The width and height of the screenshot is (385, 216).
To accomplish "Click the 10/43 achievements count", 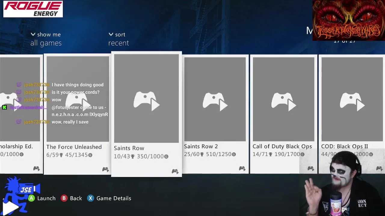I will [124, 156].
